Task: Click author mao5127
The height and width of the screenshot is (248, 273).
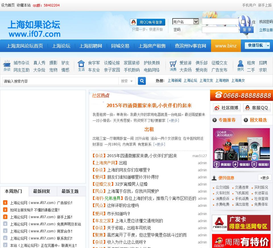Action: point(200,156)
